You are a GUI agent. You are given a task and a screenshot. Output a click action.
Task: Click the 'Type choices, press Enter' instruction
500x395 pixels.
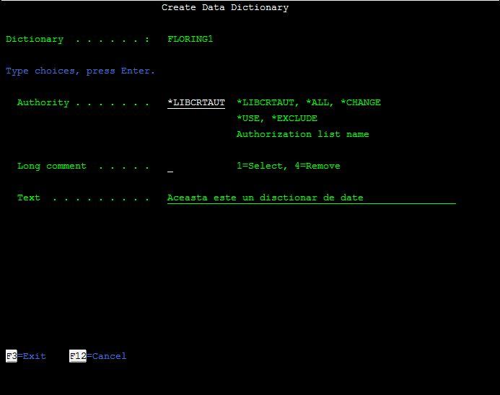(x=80, y=71)
